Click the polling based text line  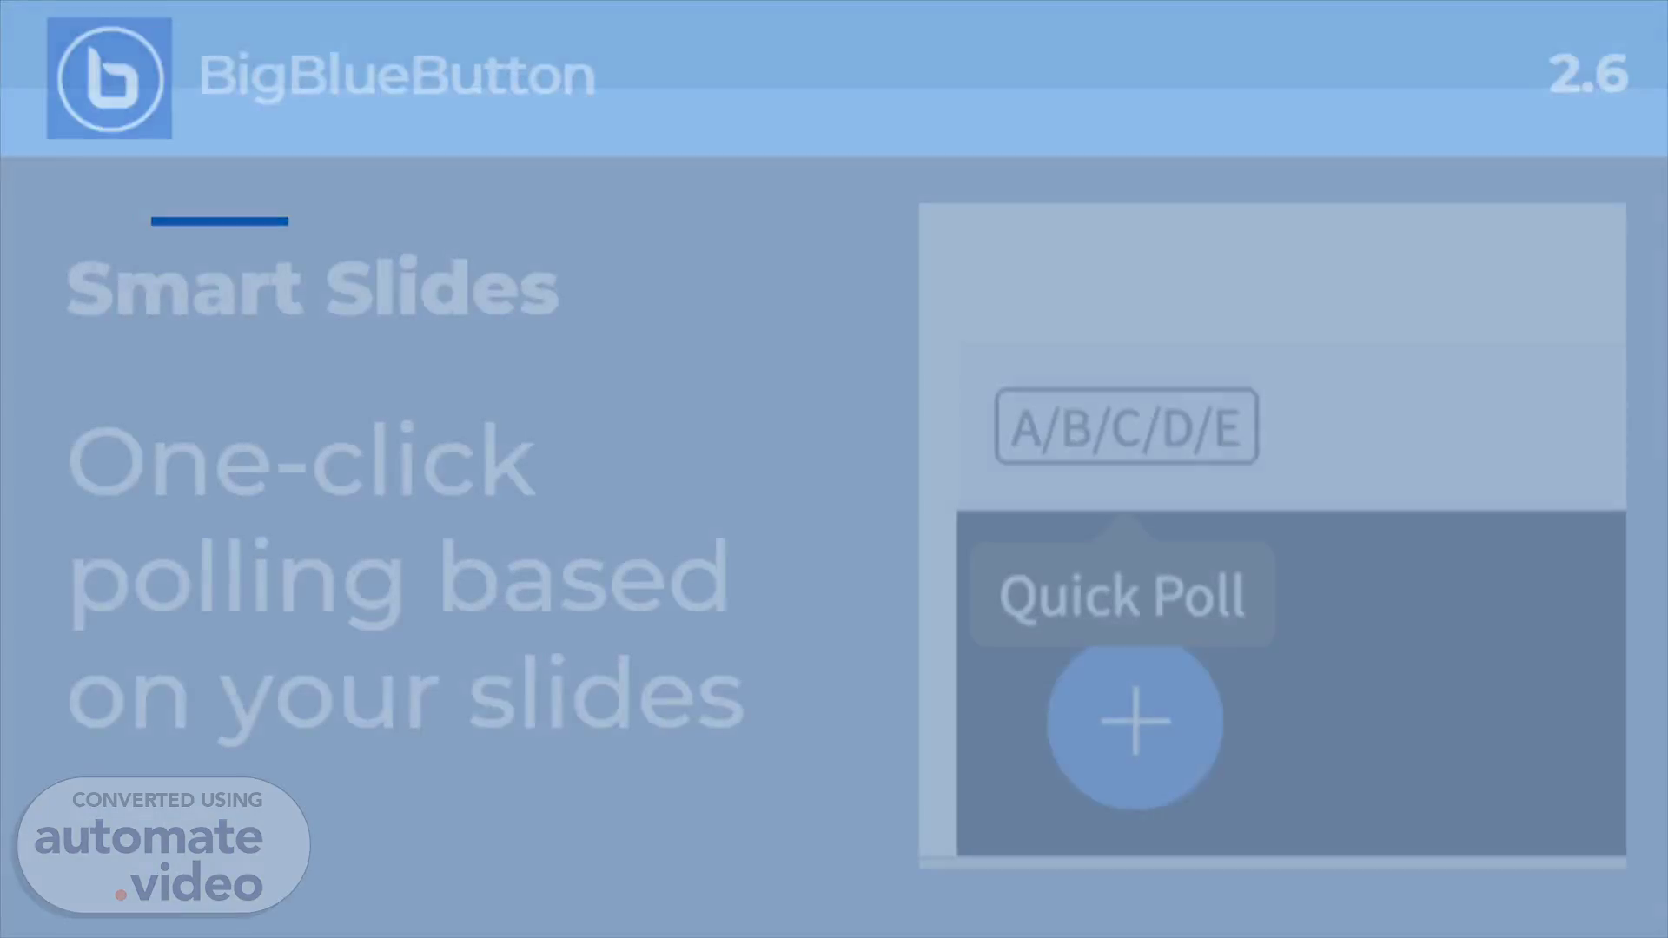398,580
